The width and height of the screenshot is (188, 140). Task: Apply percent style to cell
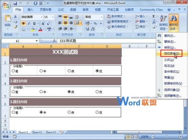96,23
